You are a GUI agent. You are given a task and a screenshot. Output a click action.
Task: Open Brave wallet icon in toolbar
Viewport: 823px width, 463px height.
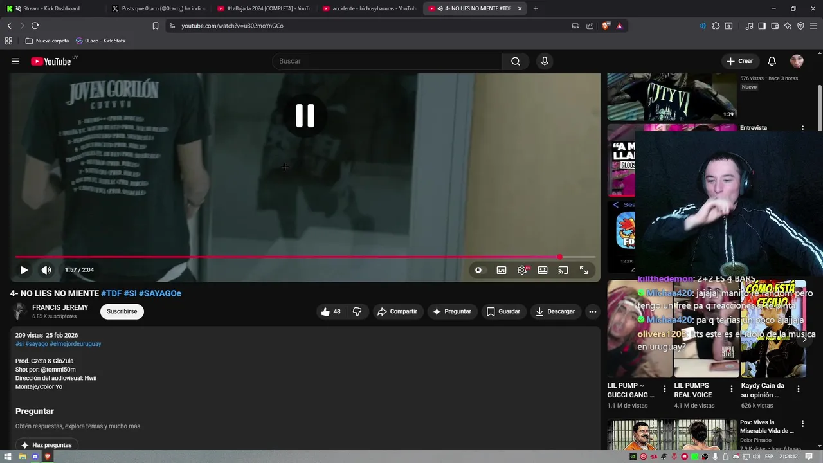pyautogui.click(x=775, y=26)
